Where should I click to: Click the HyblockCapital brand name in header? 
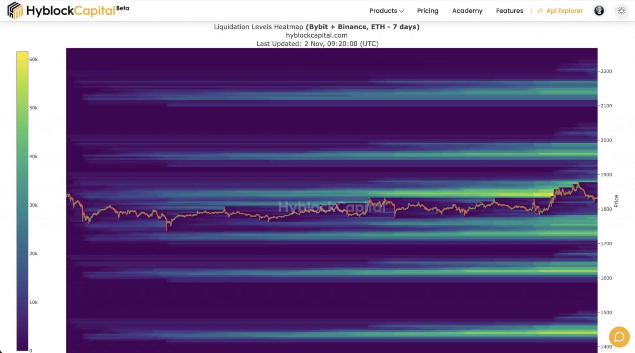pyautogui.click(x=70, y=11)
